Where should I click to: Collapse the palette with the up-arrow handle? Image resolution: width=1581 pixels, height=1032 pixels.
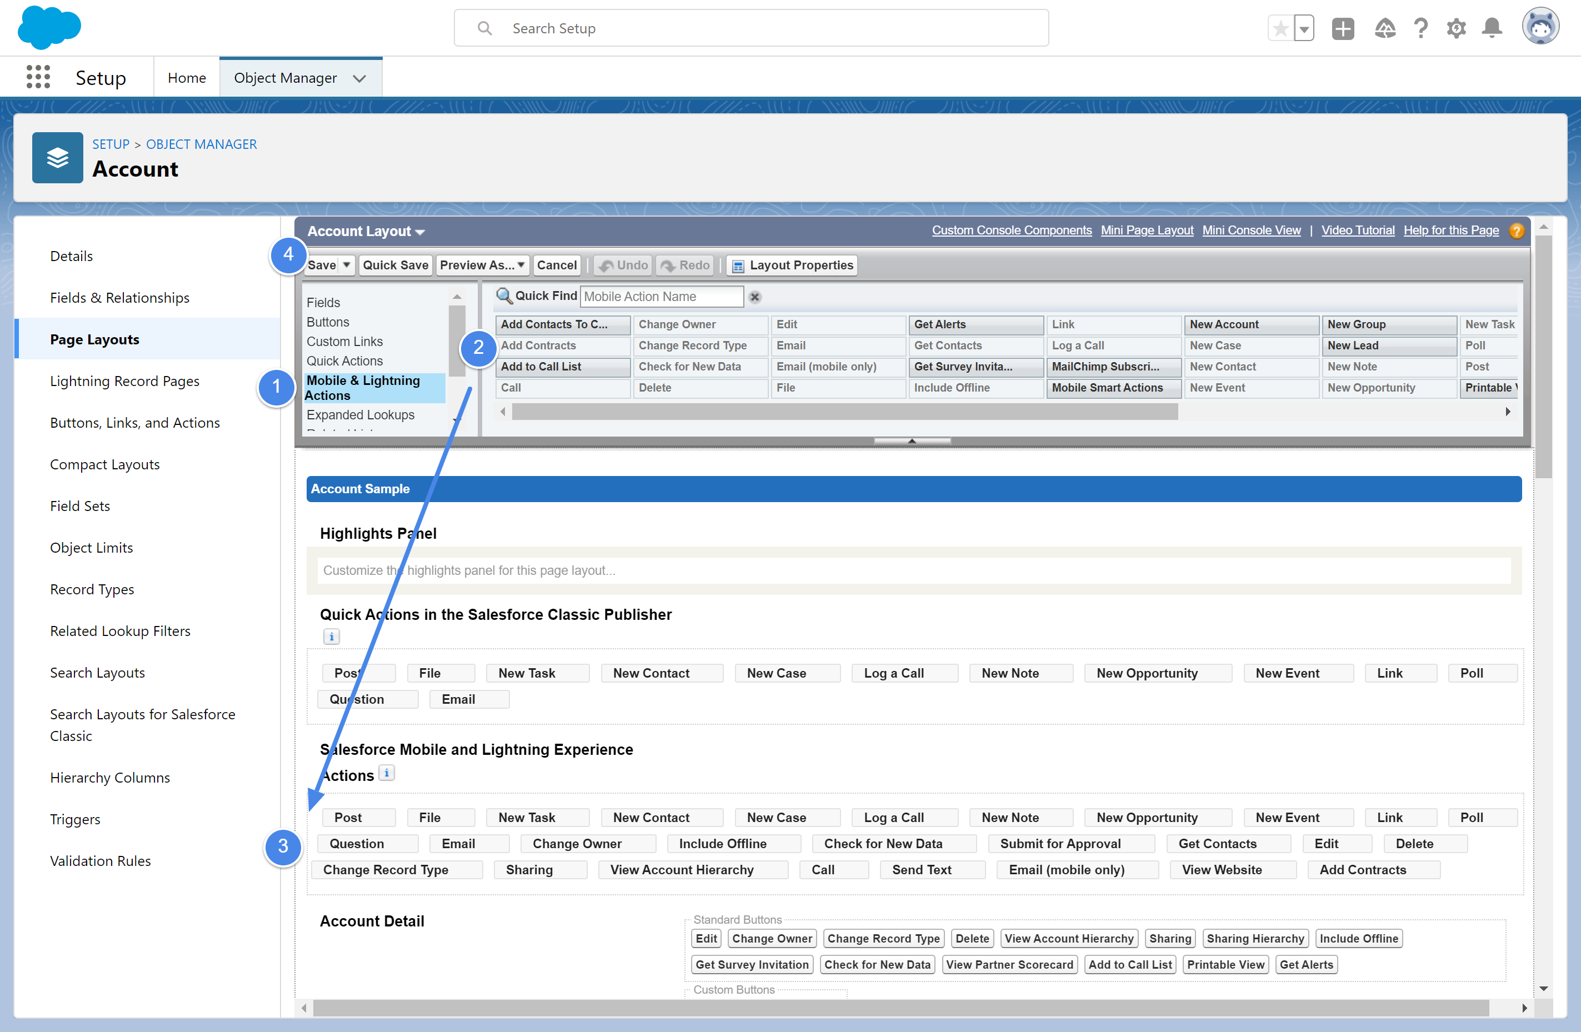click(912, 440)
